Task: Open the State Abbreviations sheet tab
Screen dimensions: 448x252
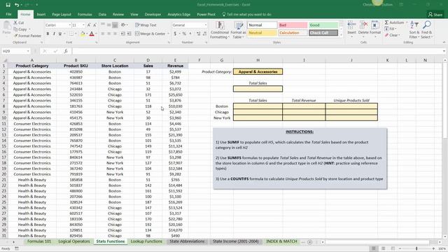Action: click(187, 241)
